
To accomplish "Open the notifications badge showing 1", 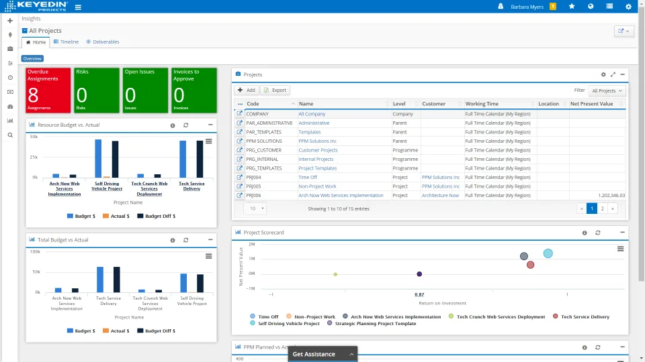I will point(553,7).
